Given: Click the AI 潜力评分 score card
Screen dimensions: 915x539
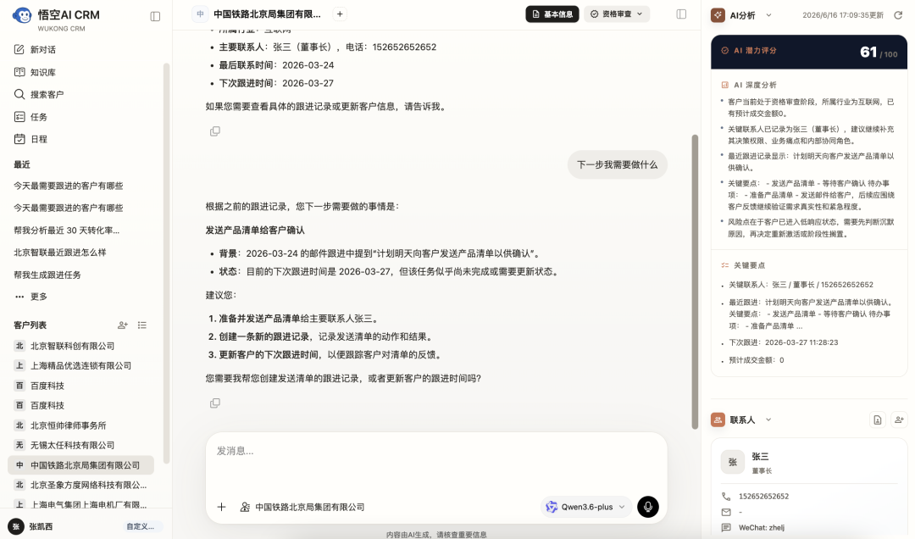Looking at the screenshot, I should [809, 52].
